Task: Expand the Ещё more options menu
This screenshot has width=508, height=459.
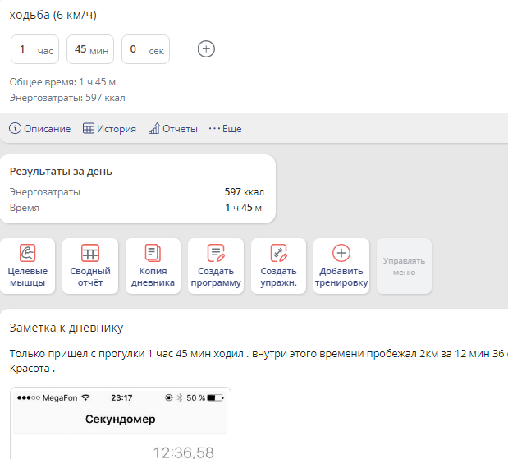Action: click(x=225, y=129)
